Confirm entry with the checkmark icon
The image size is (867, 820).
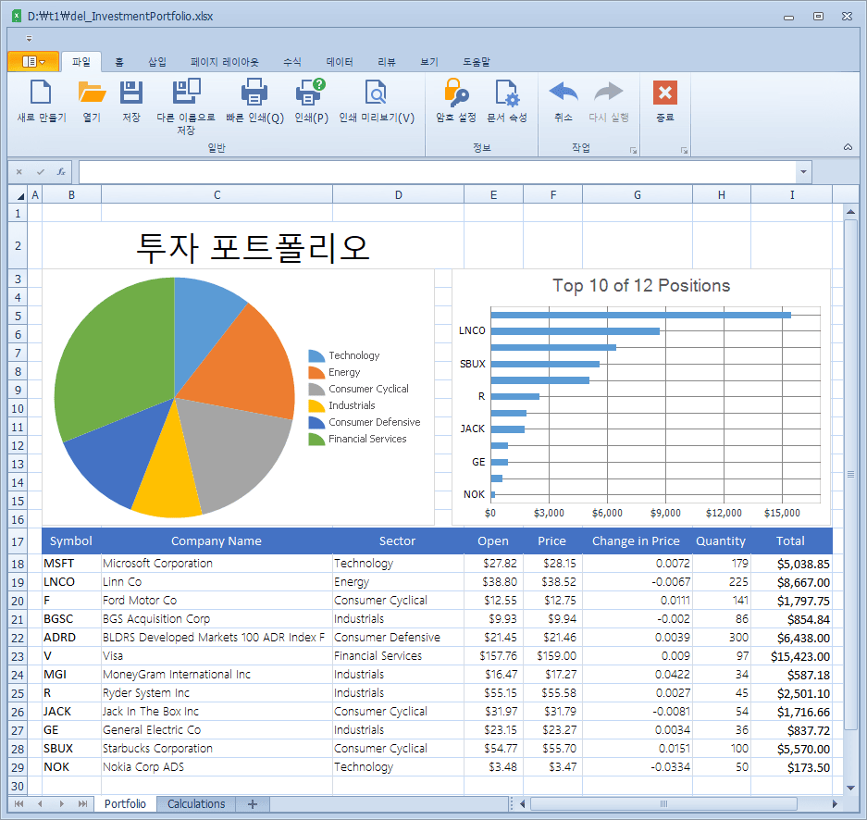pyautogui.click(x=40, y=172)
